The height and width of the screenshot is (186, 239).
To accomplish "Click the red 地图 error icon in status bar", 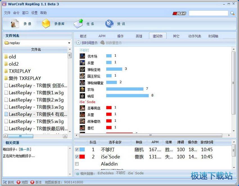I will 18,182.
